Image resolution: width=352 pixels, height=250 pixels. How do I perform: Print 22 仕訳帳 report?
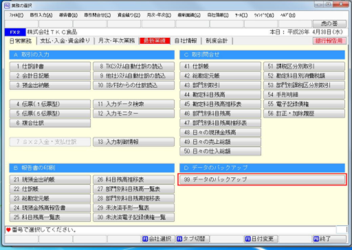pos(50,189)
